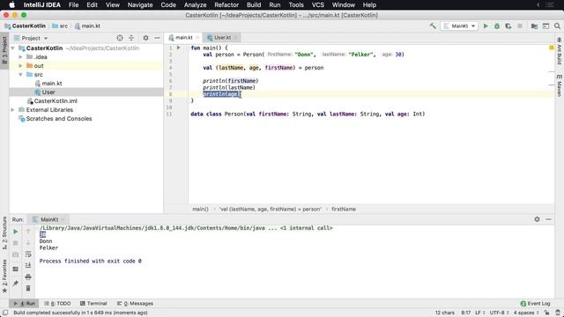Close the main.kt editor tab
564x317 pixels.
point(197,38)
